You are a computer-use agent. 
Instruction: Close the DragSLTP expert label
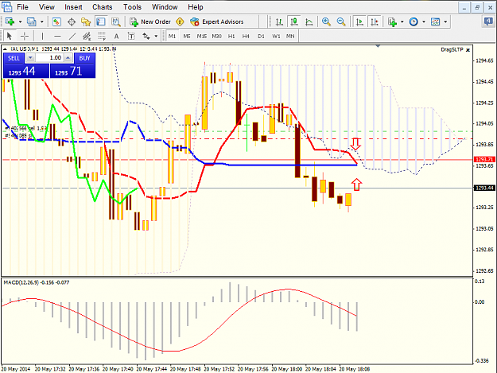pos(468,50)
